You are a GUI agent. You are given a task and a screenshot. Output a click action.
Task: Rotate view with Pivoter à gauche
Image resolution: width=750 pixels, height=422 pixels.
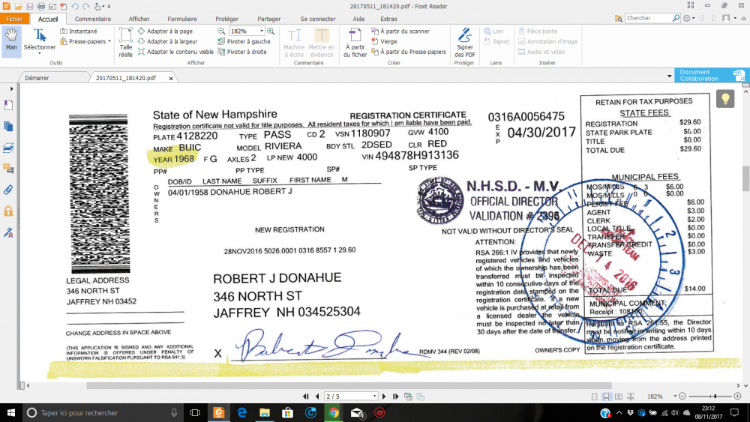(x=244, y=41)
